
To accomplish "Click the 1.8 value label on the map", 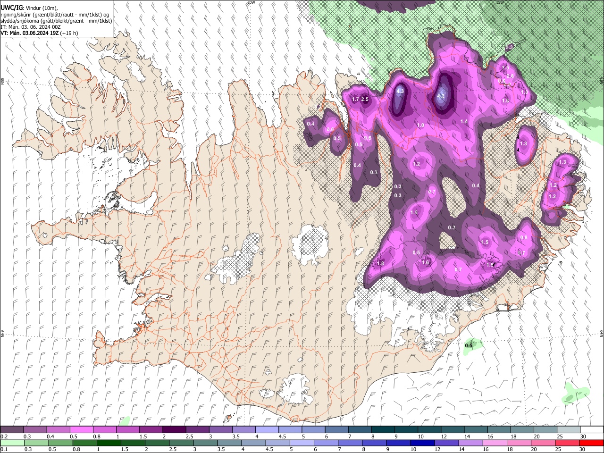I will pos(380,263).
